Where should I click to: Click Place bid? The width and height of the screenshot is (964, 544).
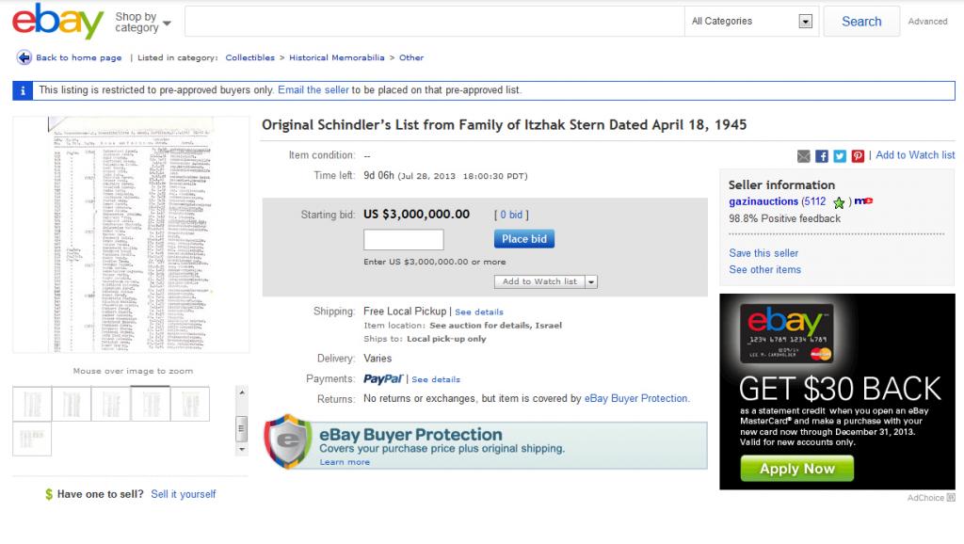click(523, 238)
